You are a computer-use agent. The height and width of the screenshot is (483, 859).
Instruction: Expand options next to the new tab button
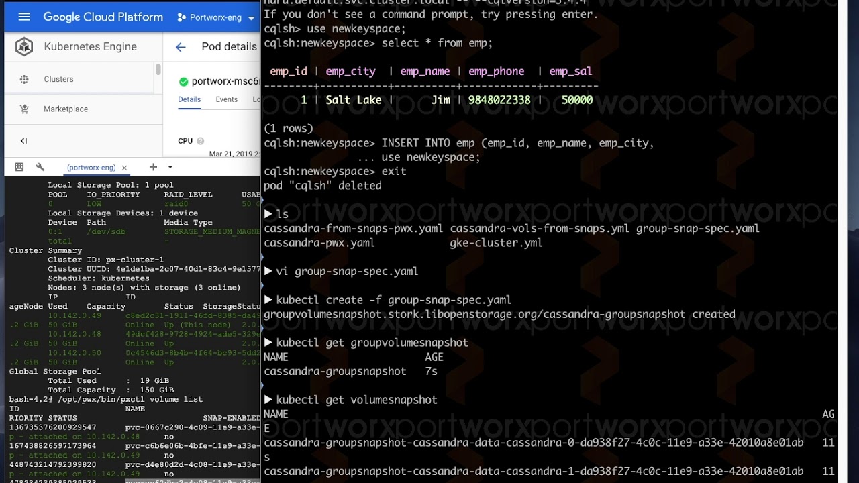[x=169, y=167]
